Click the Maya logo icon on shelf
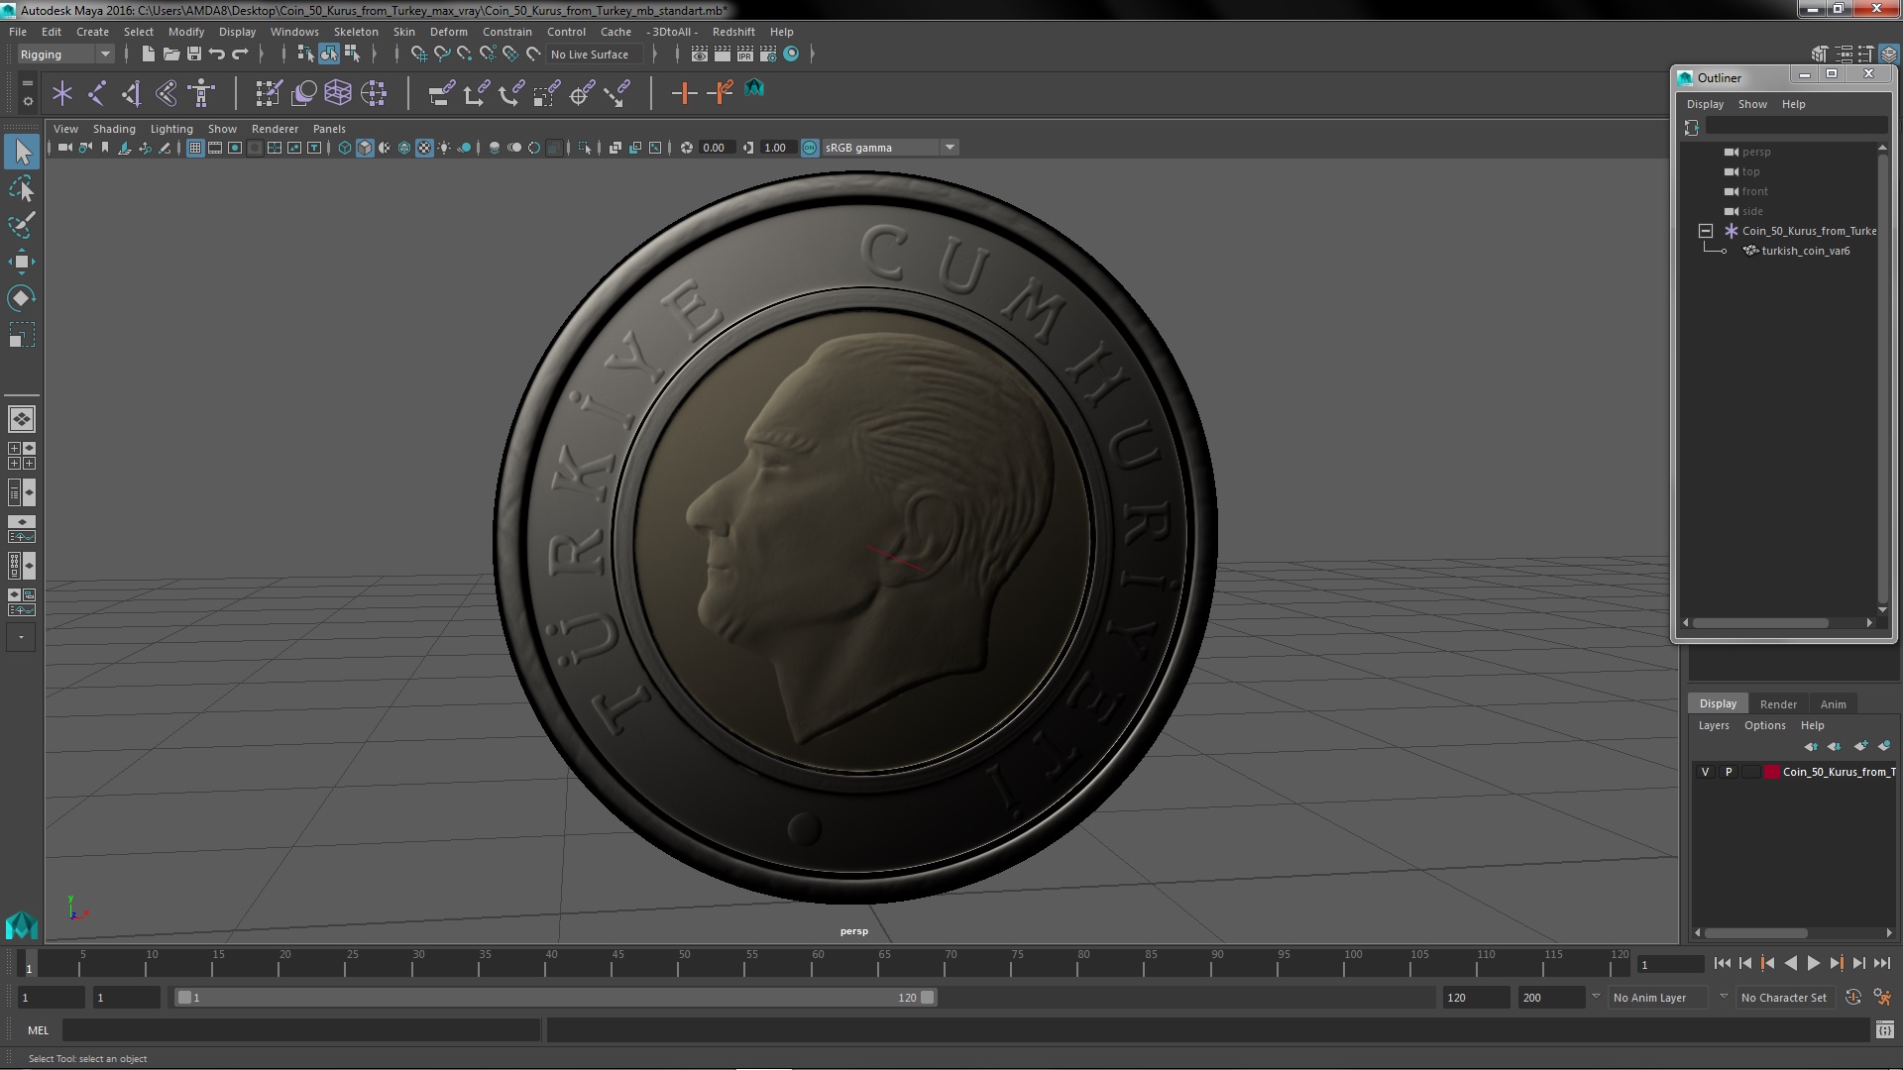 coord(754,89)
